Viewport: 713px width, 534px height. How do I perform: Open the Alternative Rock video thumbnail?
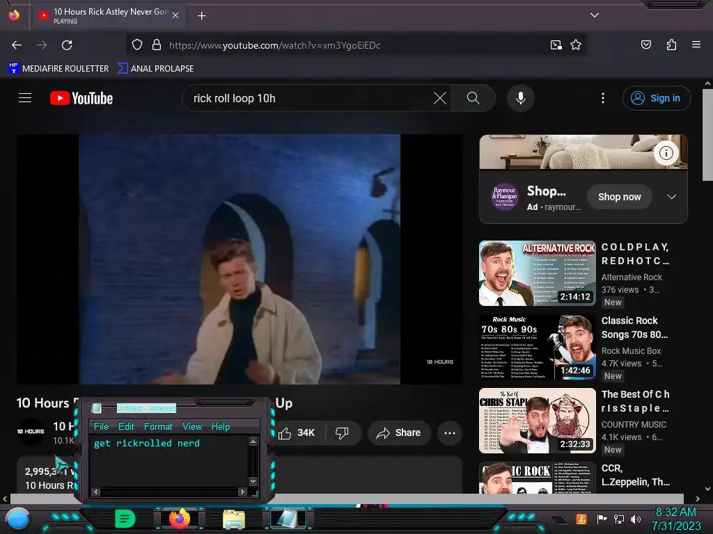pos(537,273)
